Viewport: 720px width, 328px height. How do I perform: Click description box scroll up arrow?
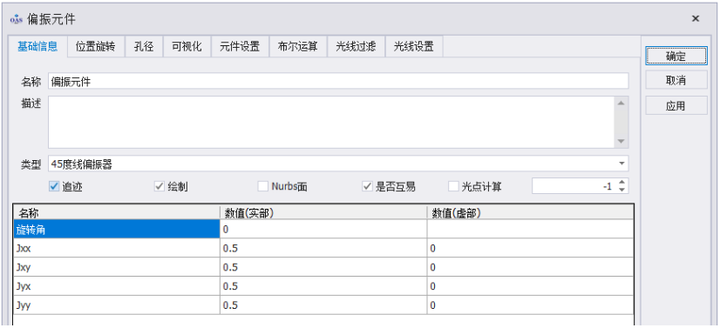point(622,103)
